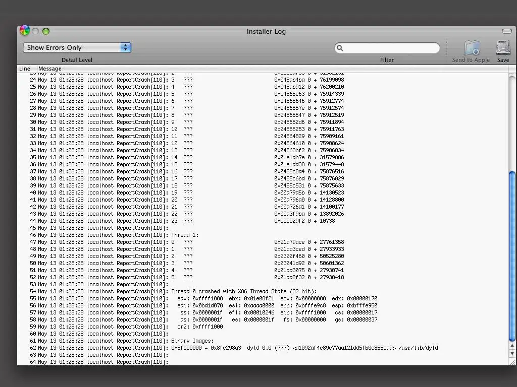Select log line 42 with 0x00d726d1

point(263,207)
